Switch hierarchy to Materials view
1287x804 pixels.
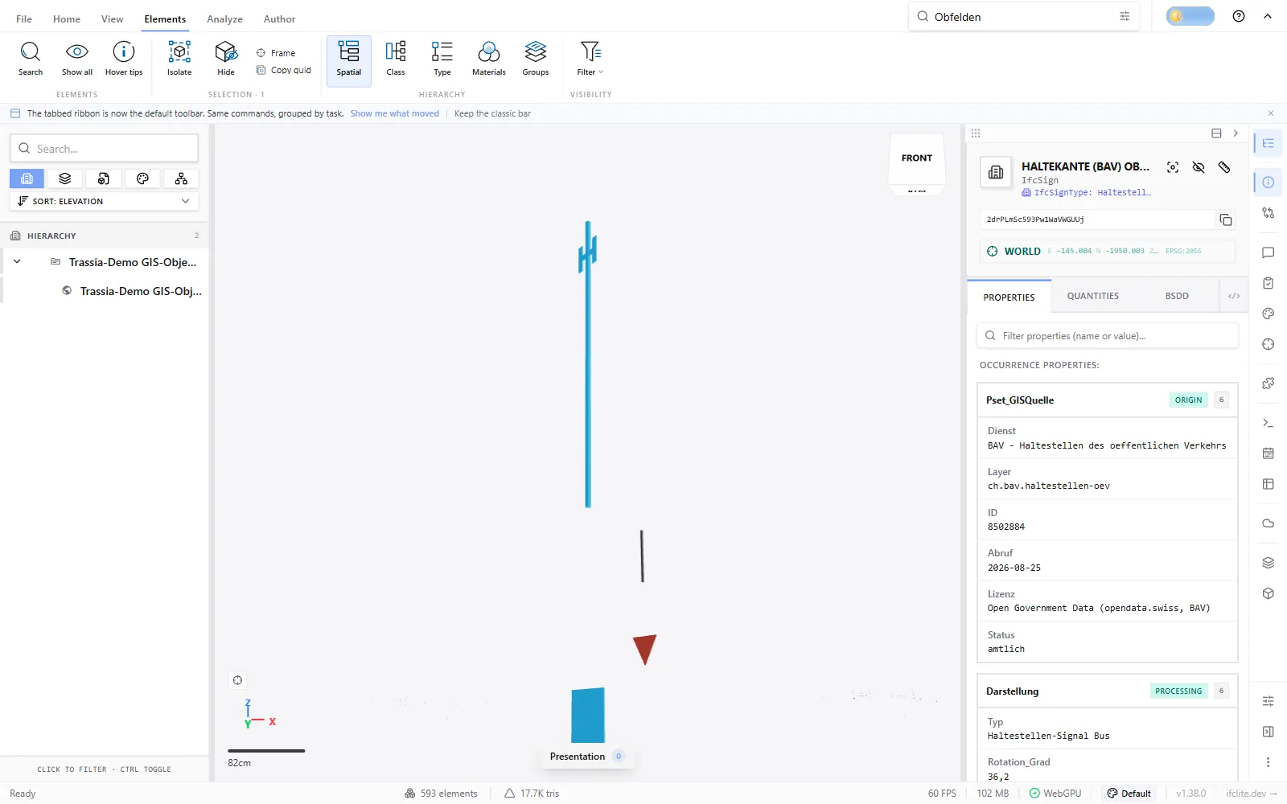click(489, 59)
